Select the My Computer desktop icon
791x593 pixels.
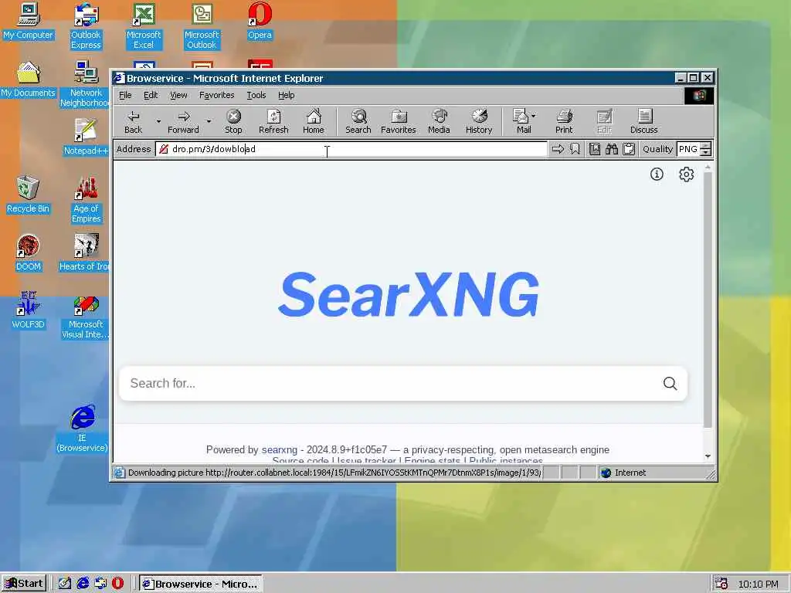pyautogui.click(x=29, y=21)
